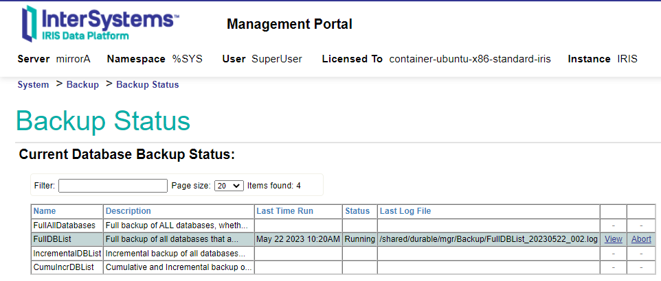This screenshot has height=281, width=661.
Task: Sort by Name column header
Action: click(x=45, y=211)
